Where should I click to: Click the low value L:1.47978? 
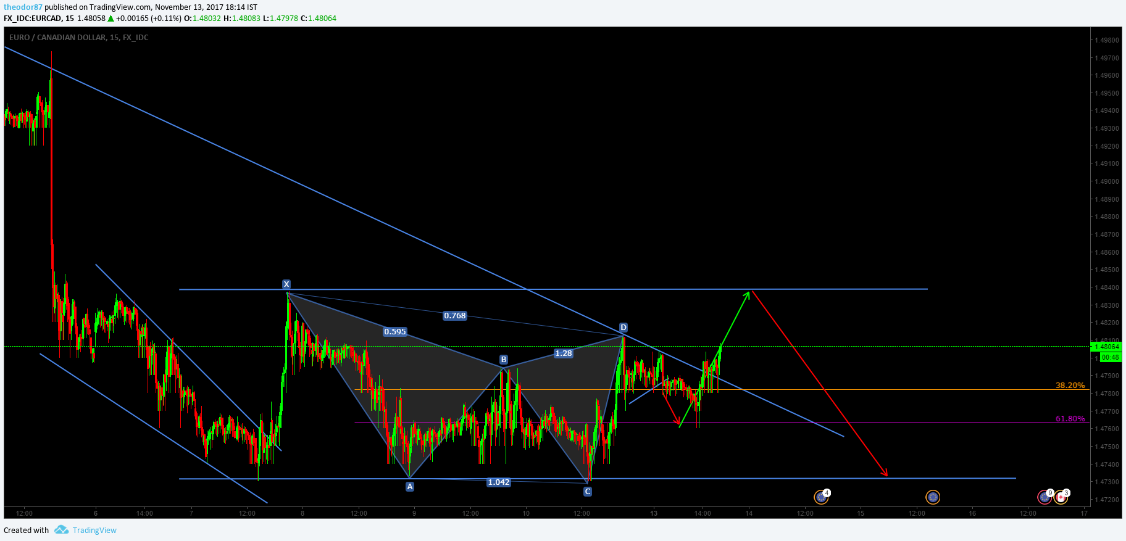pyautogui.click(x=280, y=19)
